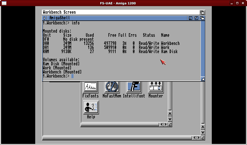Click the Workbench window sizing gadget

[203, 138]
